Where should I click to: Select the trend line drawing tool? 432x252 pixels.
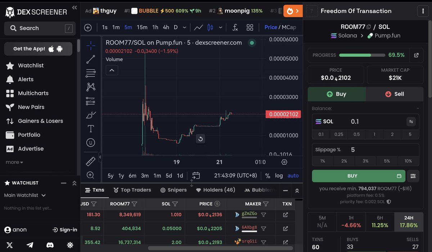coord(91,59)
